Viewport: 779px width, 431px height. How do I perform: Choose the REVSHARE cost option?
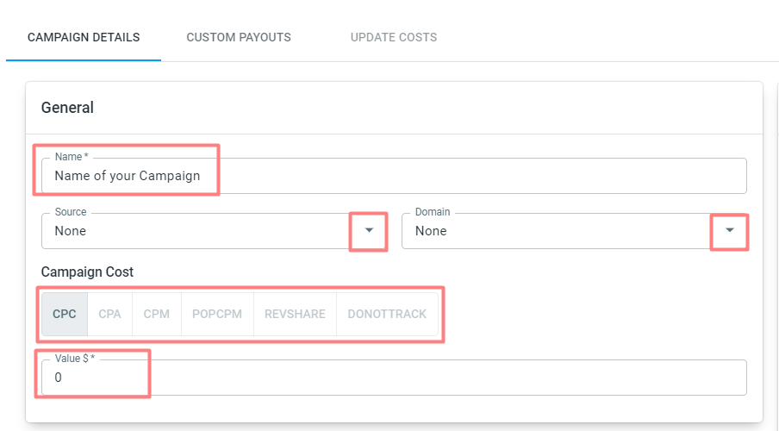[x=295, y=314]
